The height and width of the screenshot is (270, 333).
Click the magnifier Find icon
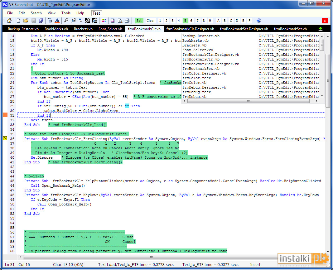point(66,21)
